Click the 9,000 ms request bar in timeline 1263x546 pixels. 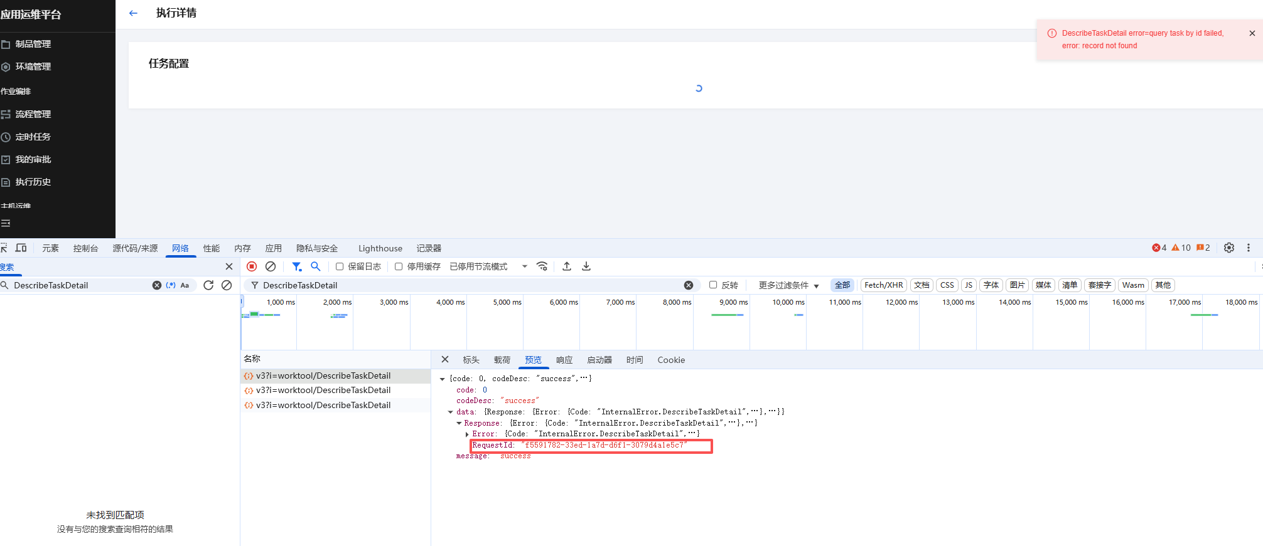pos(727,315)
